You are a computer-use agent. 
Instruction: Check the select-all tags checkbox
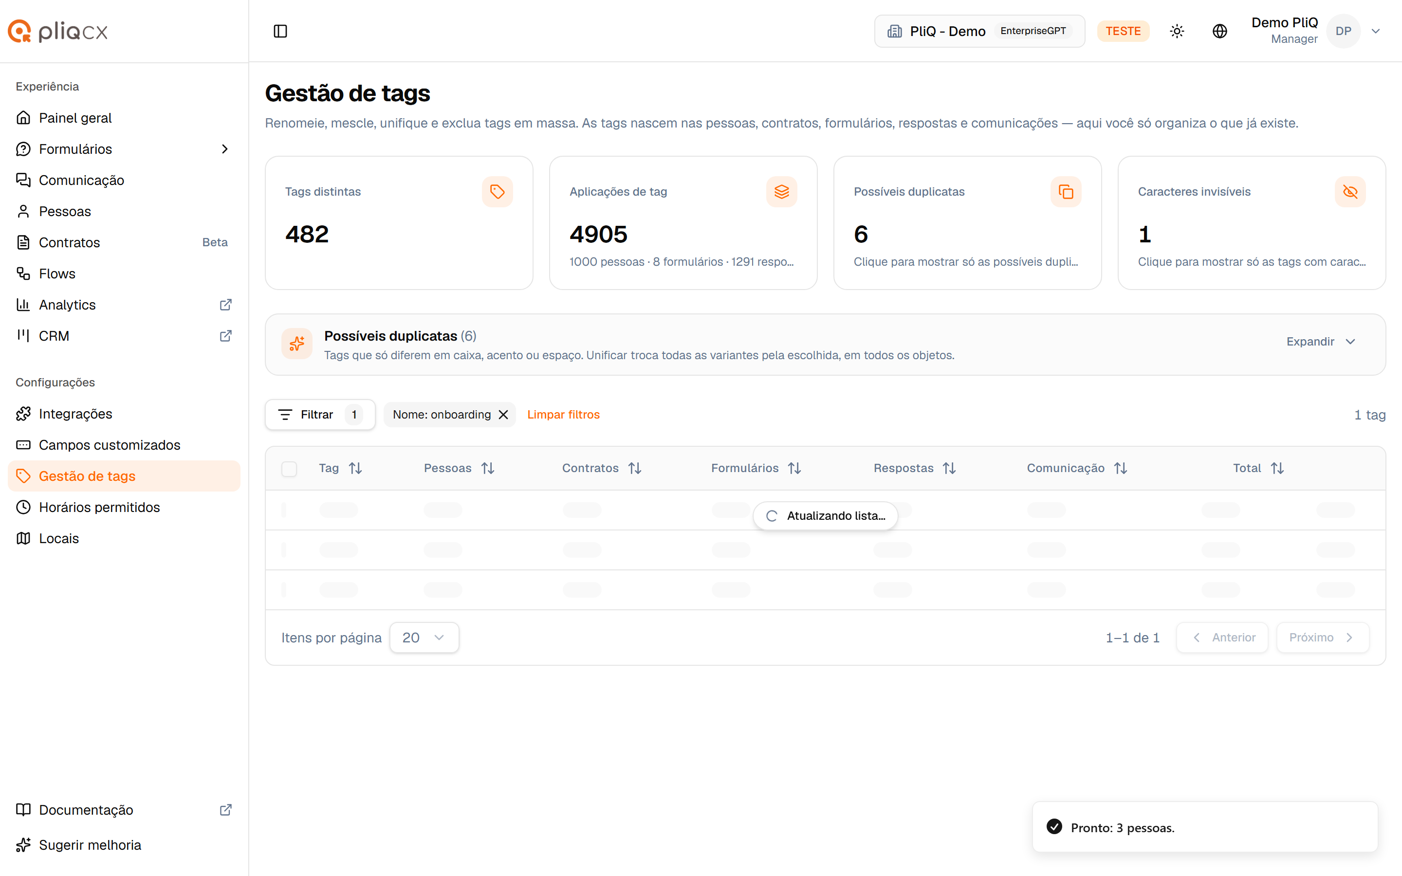click(x=289, y=469)
